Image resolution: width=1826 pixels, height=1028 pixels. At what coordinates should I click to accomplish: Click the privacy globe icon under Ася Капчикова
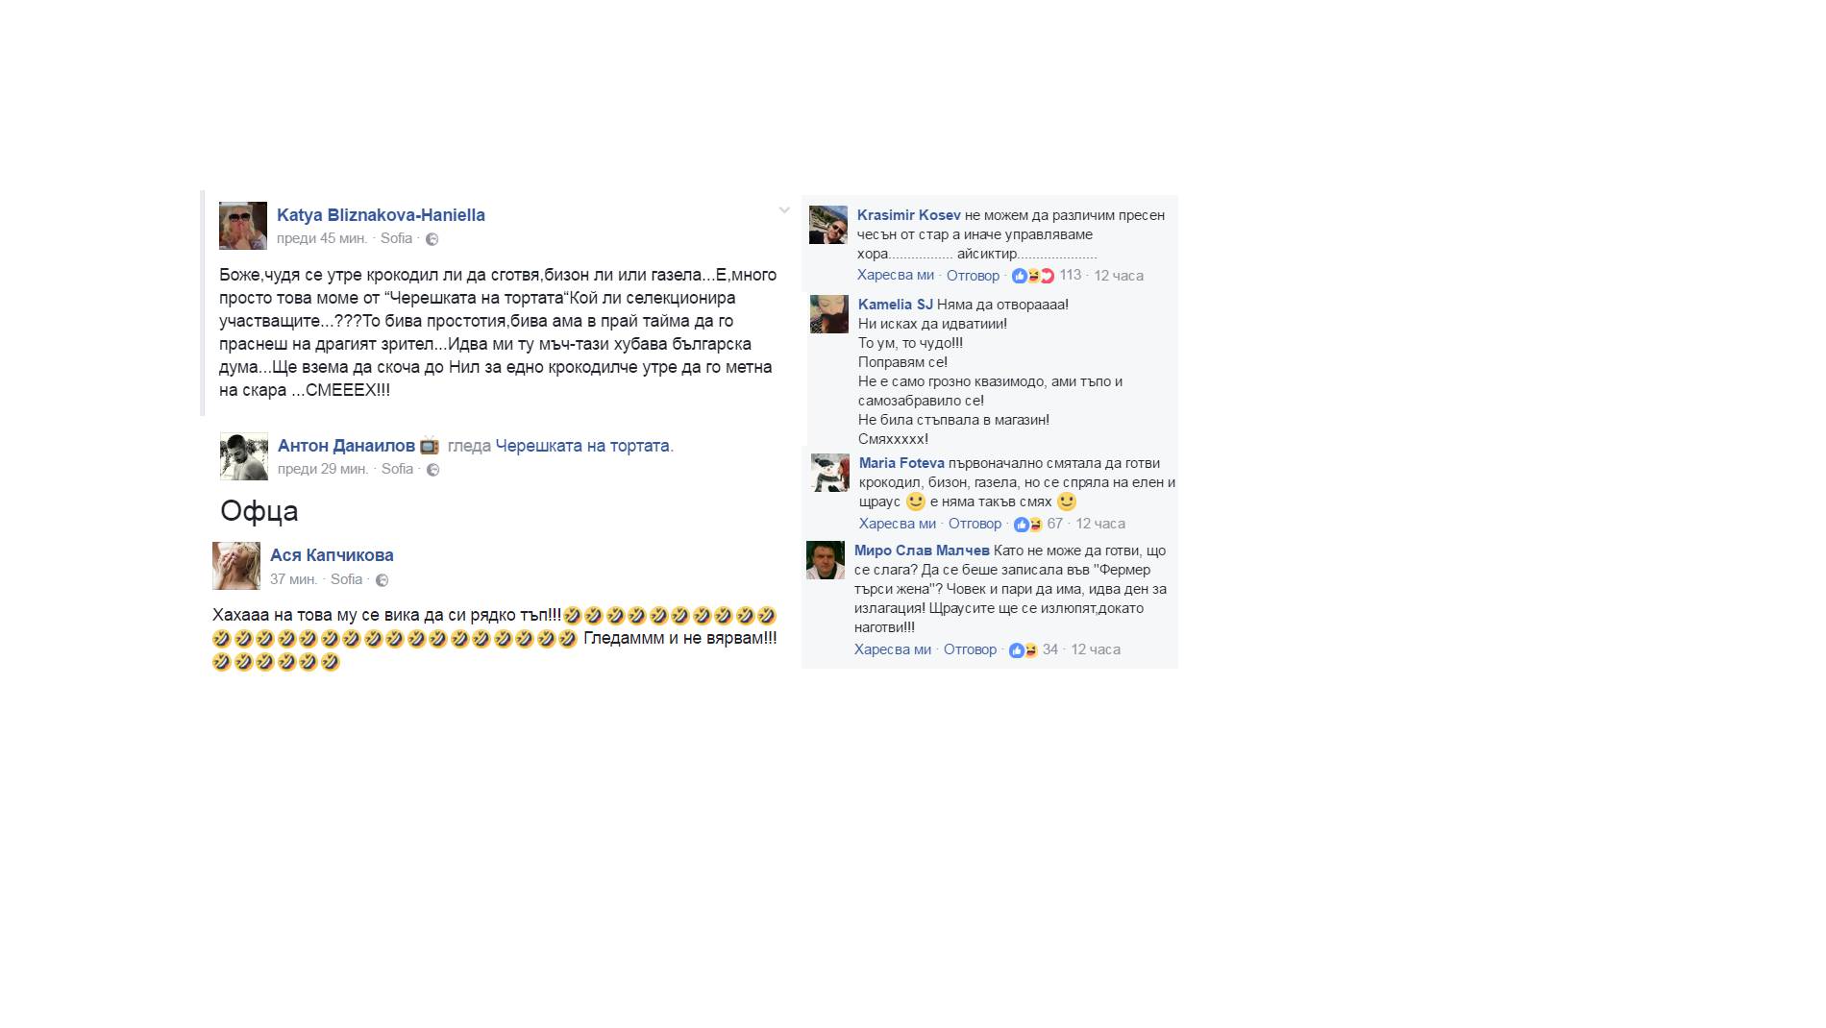[x=382, y=580]
